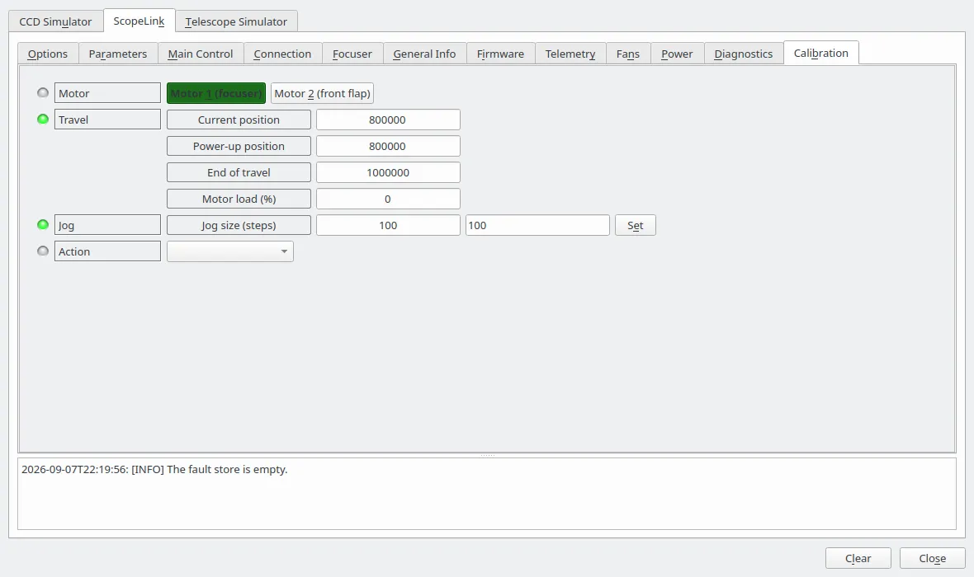
Task: Open the Diagnostics tab
Action: pyautogui.click(x=744, y=54)
